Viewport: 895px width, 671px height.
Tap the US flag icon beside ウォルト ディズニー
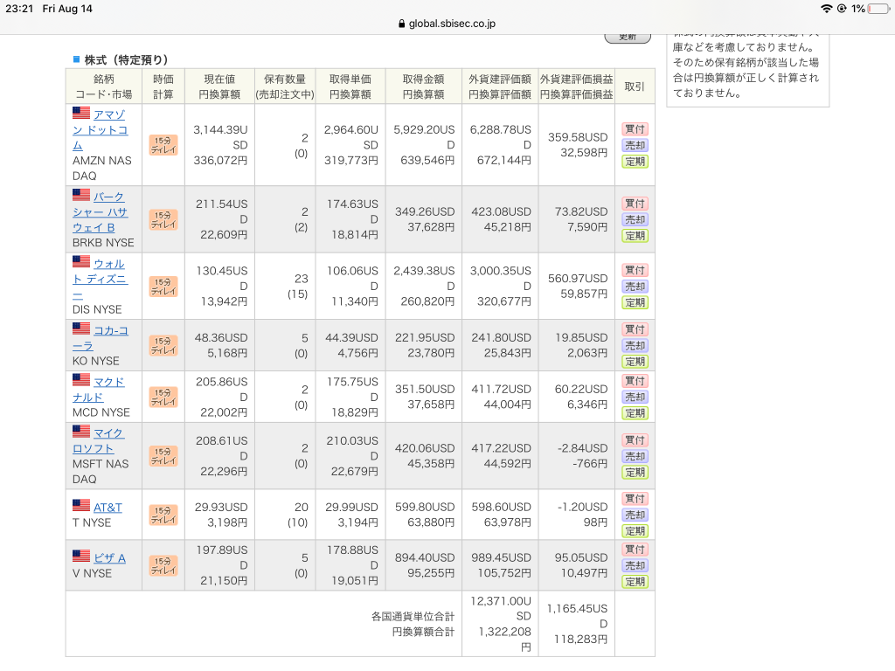(x=81, y=262)
